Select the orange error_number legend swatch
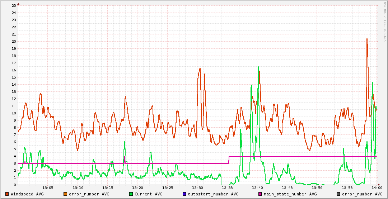Screen dimensions: 388x199 65,194
